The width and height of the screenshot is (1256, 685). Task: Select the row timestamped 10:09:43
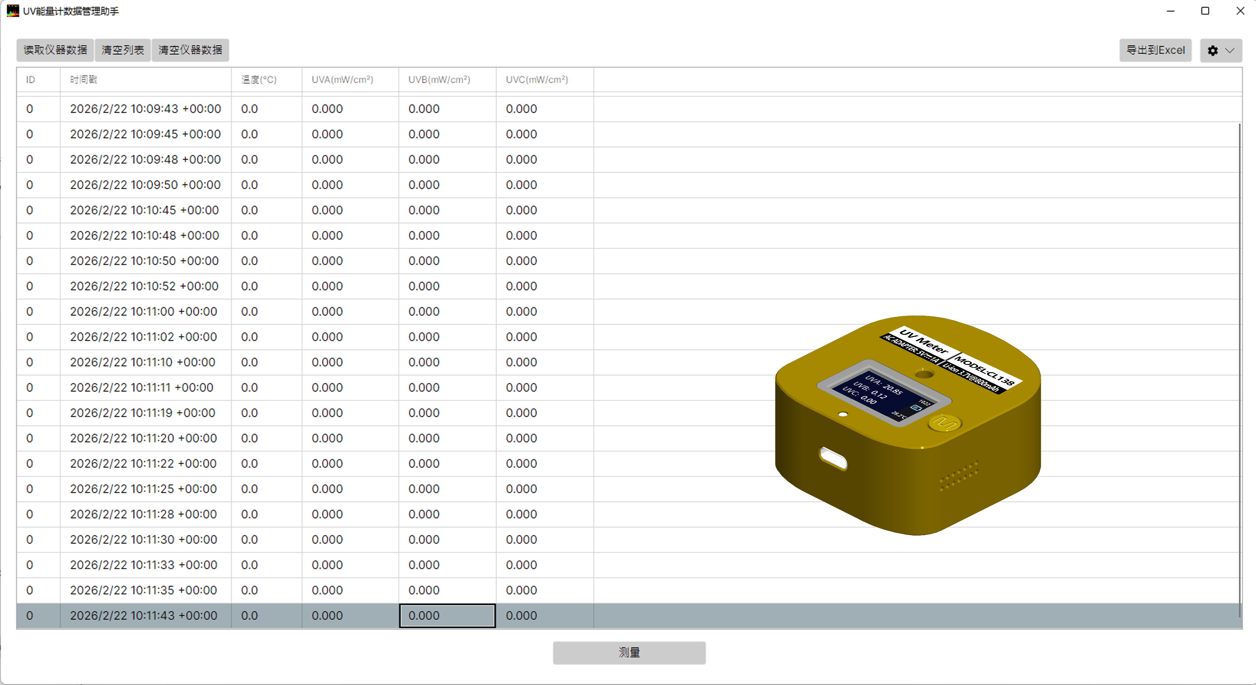[145, 109]
